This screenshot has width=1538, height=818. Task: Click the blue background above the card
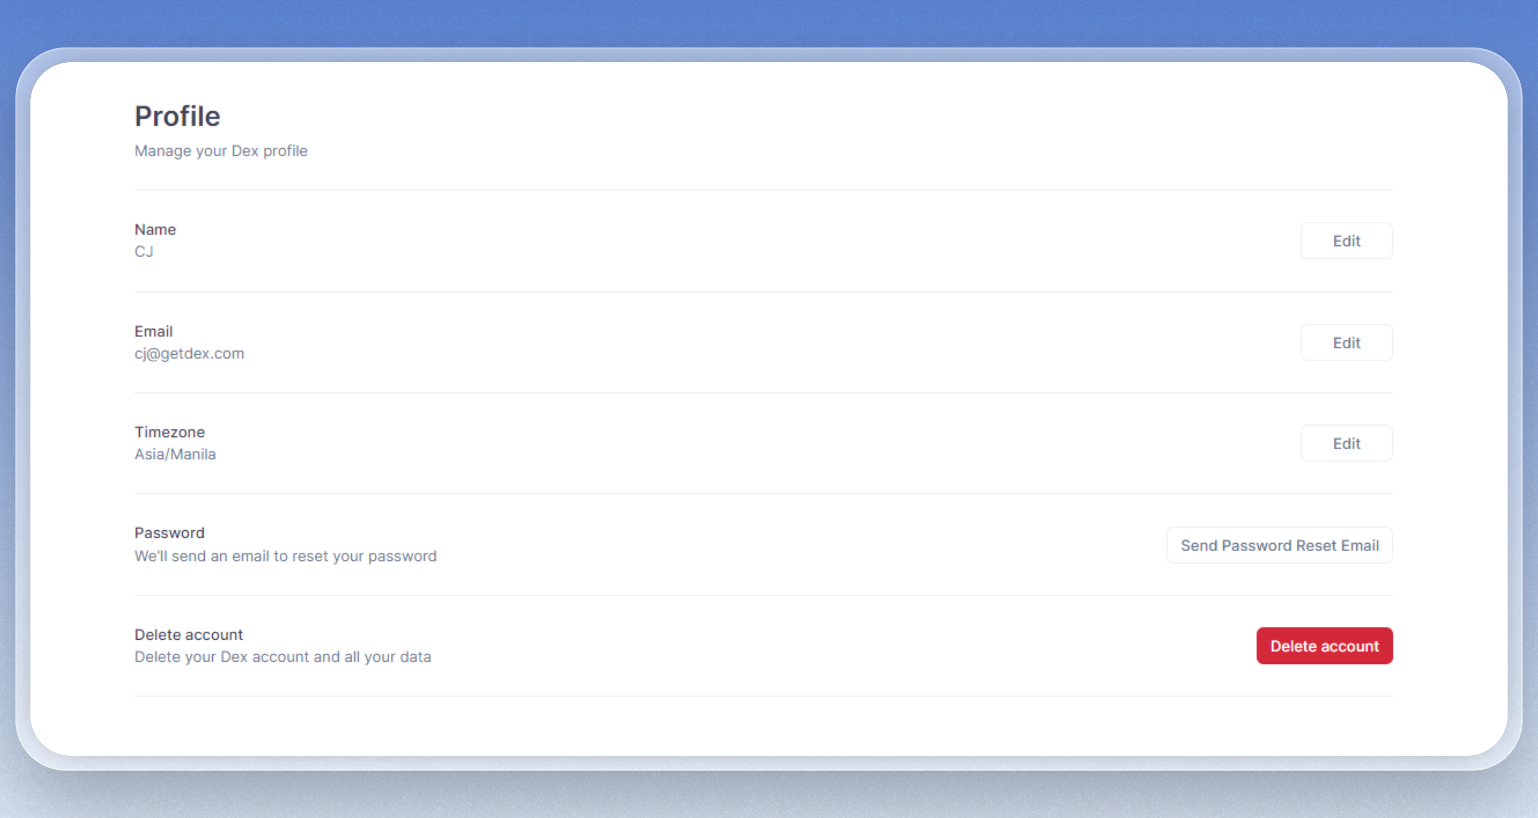click(x=769, y=23)
